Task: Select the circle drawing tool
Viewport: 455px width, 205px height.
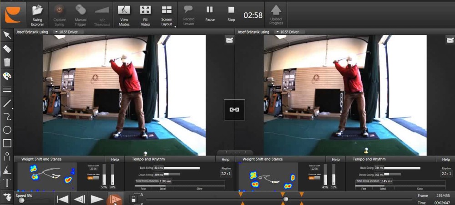Action: tap(7, 130)
